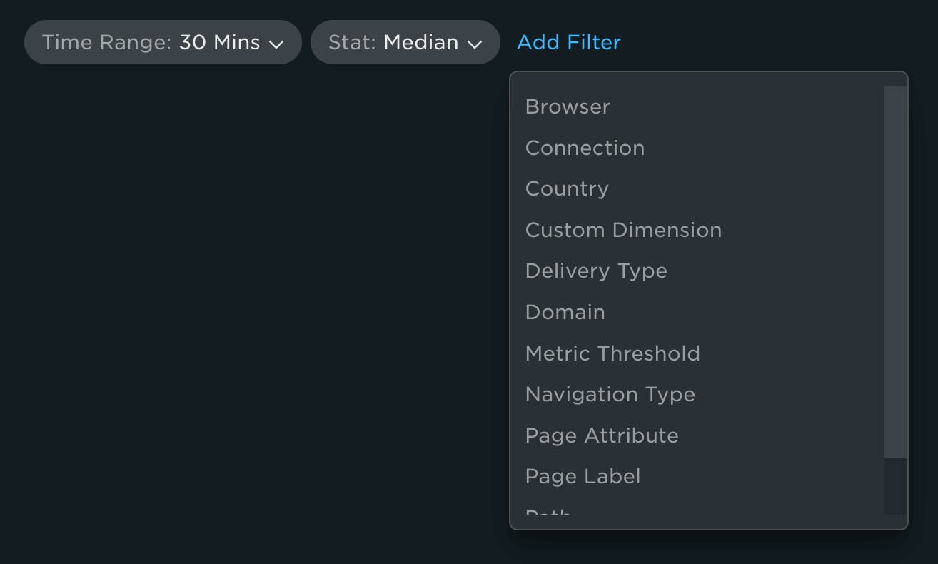Viewport: 938px width, 564px height.
Task: Choose Custom Dimension from the filter list
Action: (x=623, y=230)
